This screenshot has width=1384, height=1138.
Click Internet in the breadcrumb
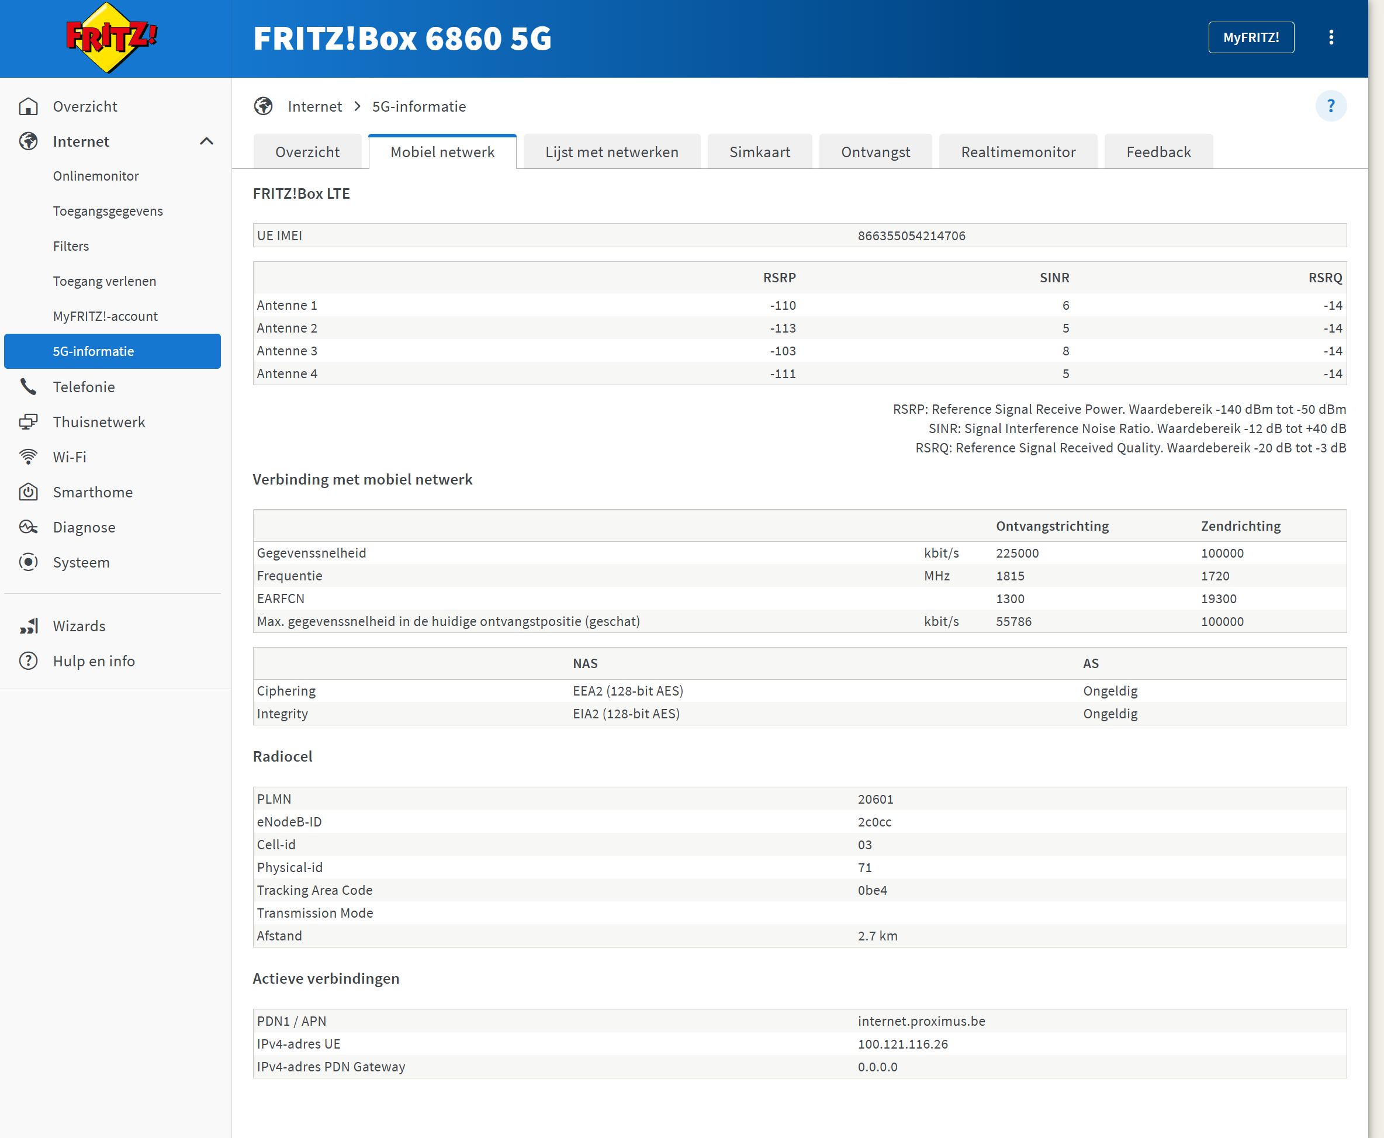coord(314,106)
